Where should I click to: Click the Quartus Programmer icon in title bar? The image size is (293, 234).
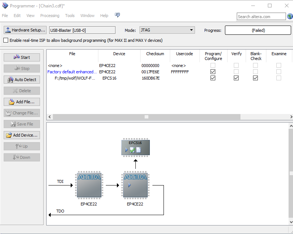point(5,6)
